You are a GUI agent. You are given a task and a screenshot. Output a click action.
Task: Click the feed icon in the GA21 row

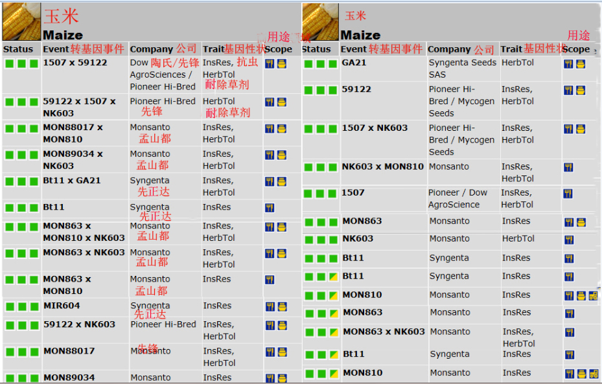pyautogui.click(x=581, y=64)
